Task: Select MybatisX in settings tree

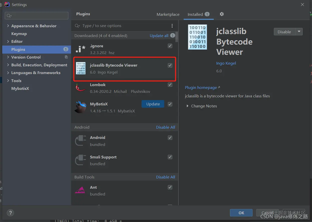Action: [20, 88]
